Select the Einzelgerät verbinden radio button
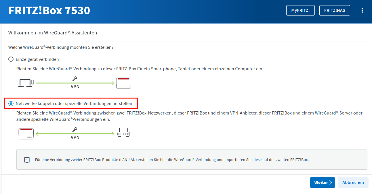 coord(11,59)
